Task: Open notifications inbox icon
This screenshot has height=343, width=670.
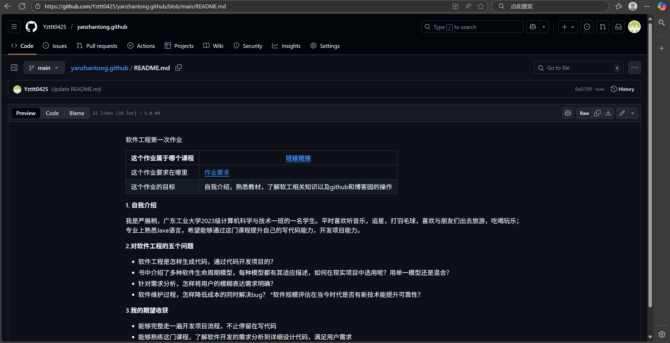Action: tap(618, 27)
